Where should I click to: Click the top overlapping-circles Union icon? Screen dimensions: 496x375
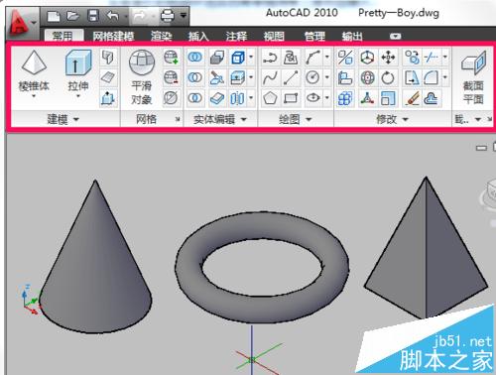pos(195,58)
